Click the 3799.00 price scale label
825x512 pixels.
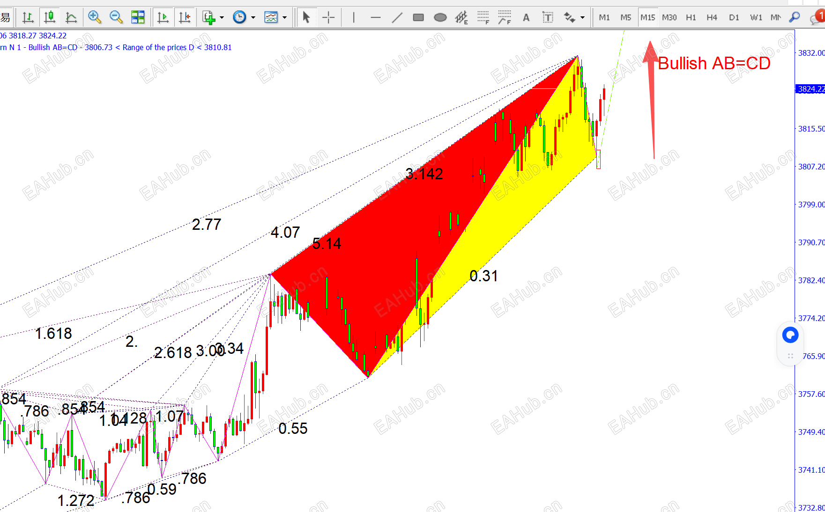(x=811, y=205)
